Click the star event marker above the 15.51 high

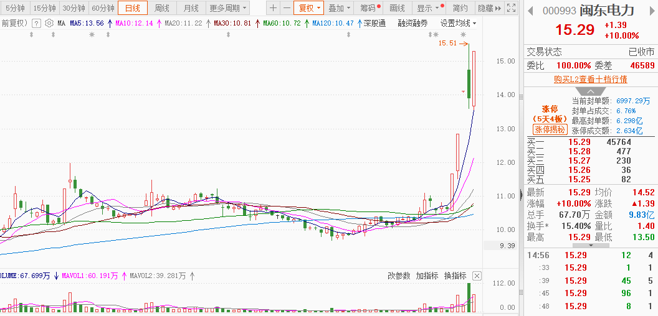tap(464, 34)
